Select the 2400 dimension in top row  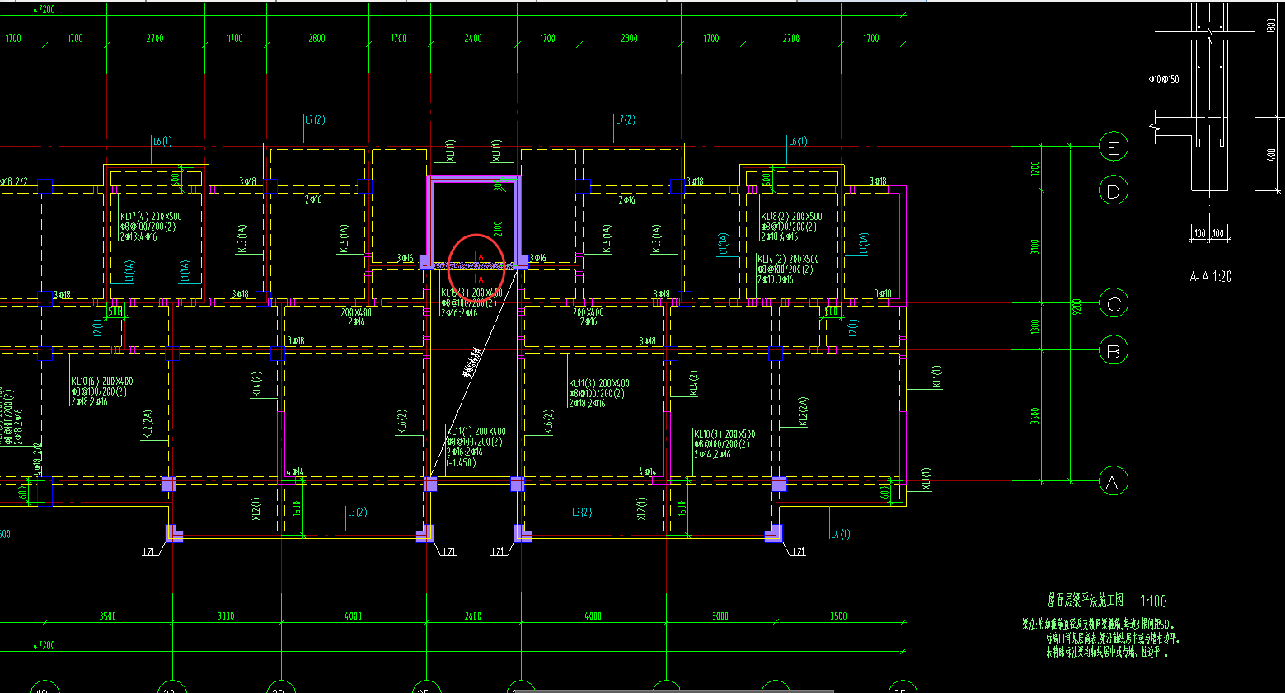(x=473, y=38)
